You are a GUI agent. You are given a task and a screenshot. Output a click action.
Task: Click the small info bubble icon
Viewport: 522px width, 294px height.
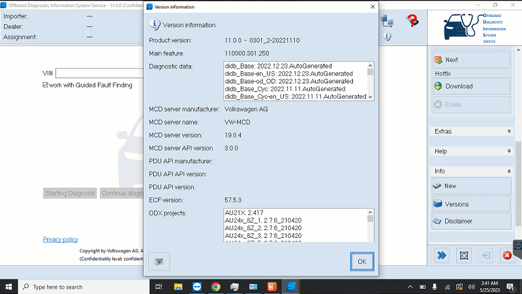click(386, 37)
